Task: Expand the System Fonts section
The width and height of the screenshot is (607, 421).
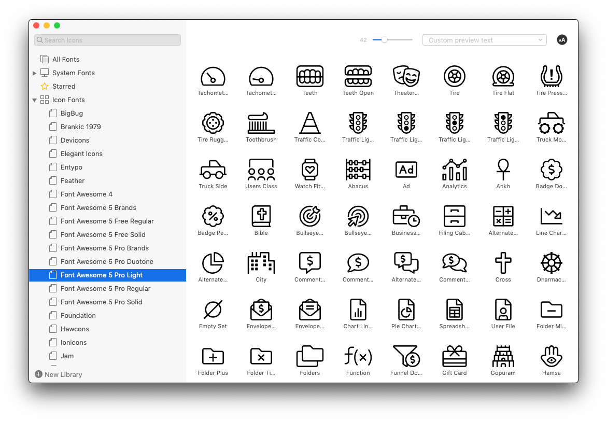Action: click(34, 73)
